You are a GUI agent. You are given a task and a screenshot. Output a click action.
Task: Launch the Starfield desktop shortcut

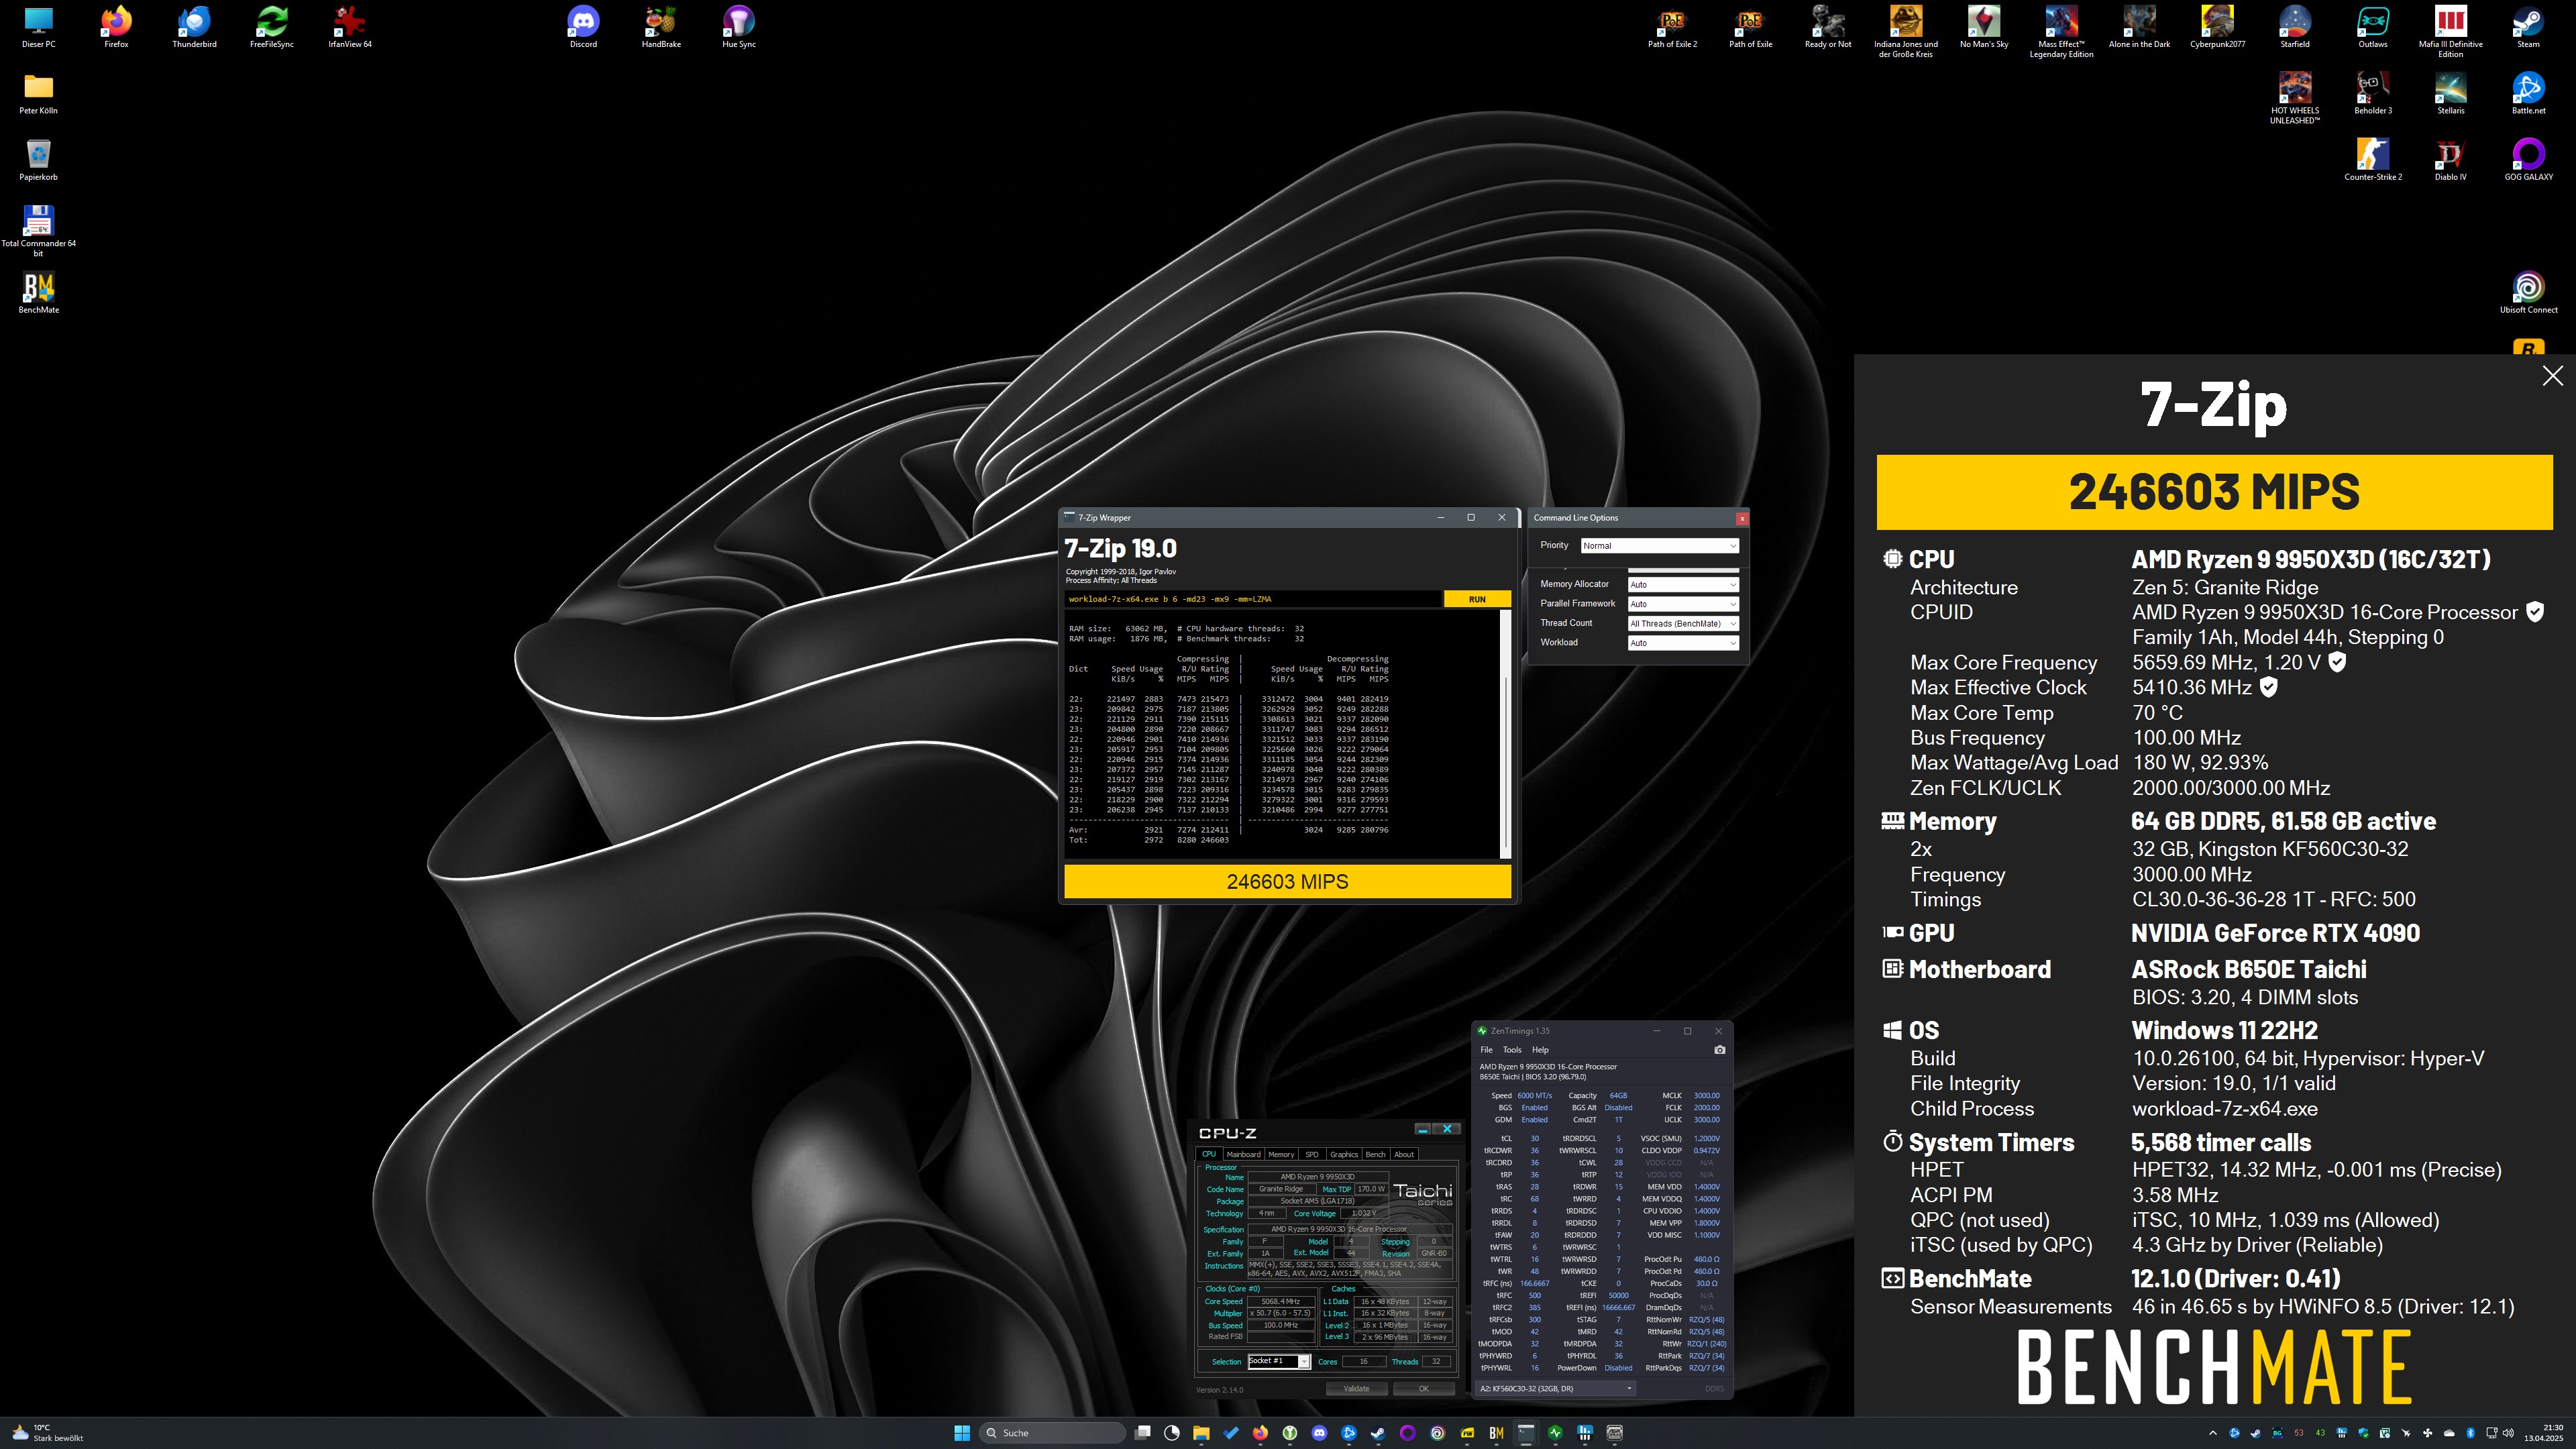coord(2295,27)
